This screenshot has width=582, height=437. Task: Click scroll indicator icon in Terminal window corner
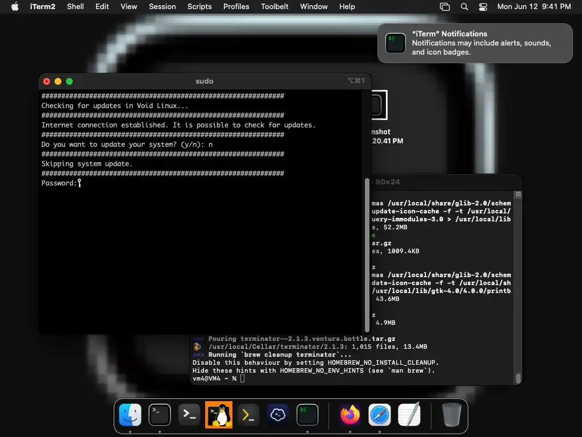[518, 195]
